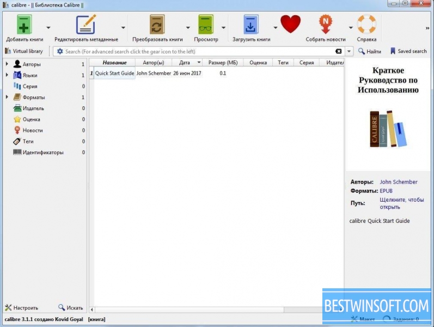The image size is (434, 327).
Task: Open Get books dropdown arrow
Action: (x=276, y=27)
